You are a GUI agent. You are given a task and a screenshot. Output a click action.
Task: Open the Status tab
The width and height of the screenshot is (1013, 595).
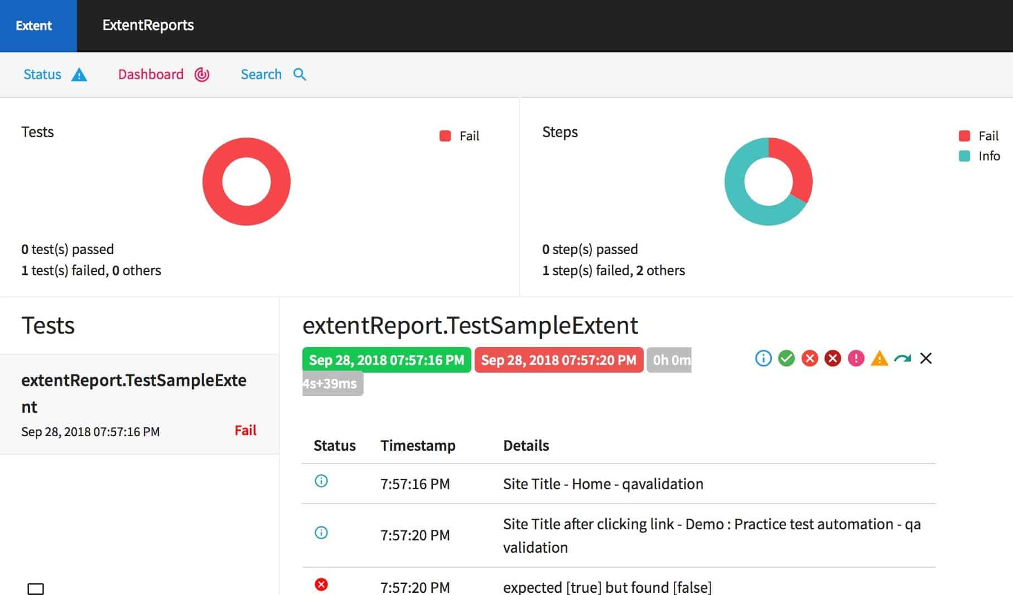42,74
